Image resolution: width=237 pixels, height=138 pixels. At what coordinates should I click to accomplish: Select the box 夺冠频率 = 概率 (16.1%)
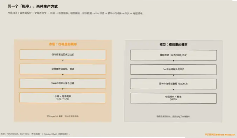(173, 98)
